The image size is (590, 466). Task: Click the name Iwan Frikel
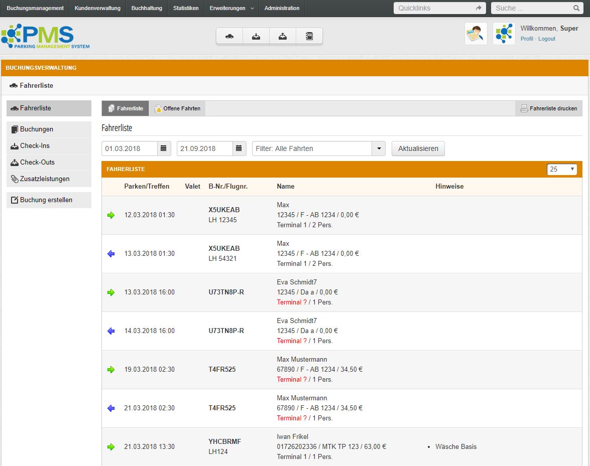click(x=292, y=437)
